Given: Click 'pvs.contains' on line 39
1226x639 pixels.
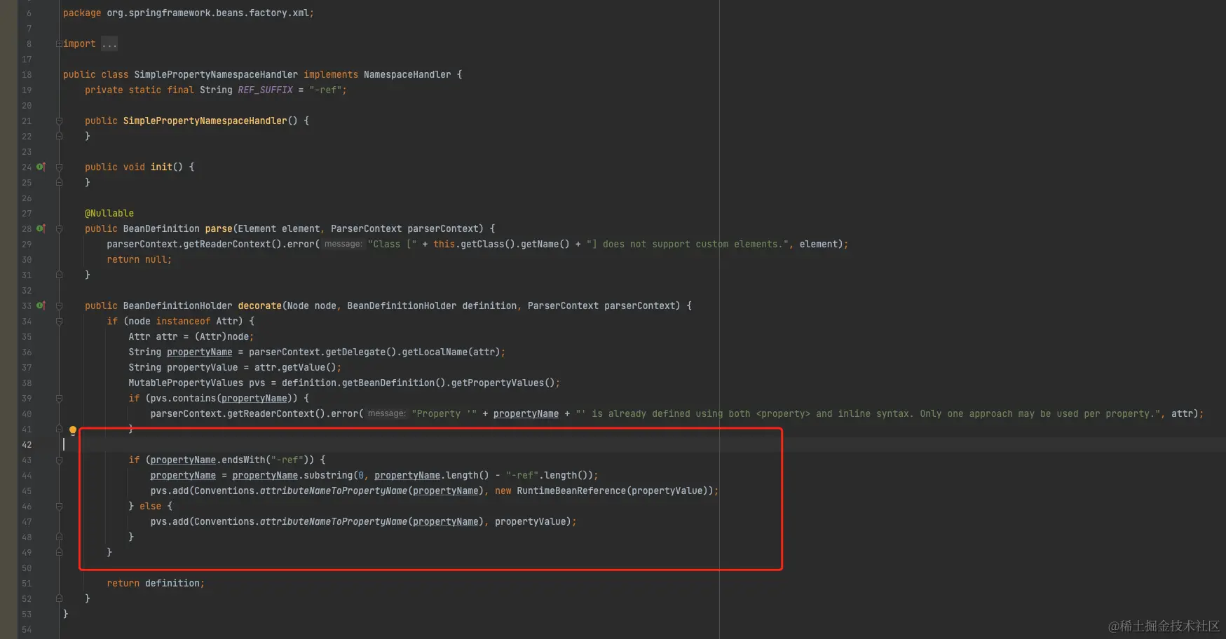Looking at the screenshot, I should click(184, 398).
